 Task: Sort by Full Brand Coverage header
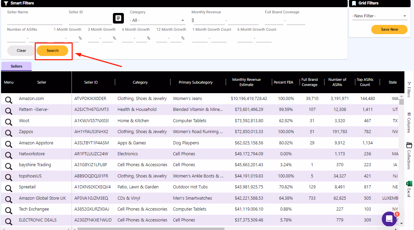(310, 82)
